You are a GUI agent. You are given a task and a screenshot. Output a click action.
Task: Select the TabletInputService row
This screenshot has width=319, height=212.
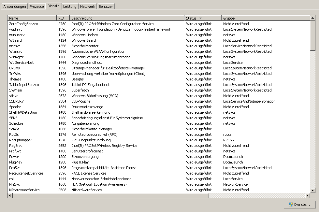pyautogui.click(x=159, y=85)
